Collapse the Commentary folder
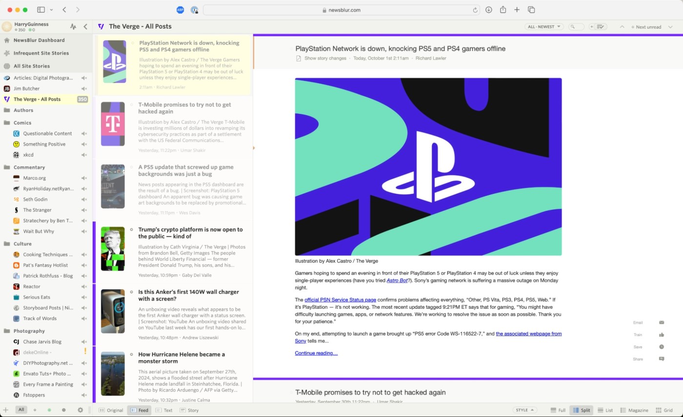The image size is (683, 417). point(7,167)
